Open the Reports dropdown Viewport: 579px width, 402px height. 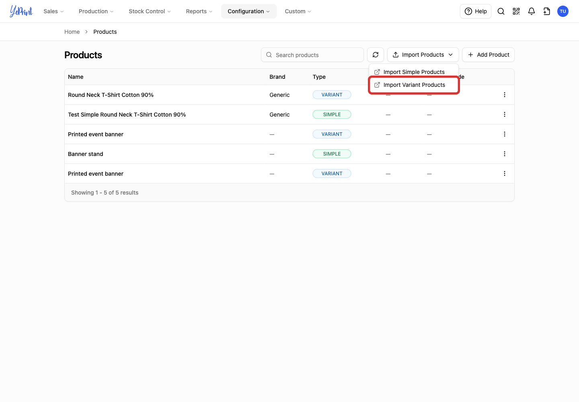click(199, 11)
